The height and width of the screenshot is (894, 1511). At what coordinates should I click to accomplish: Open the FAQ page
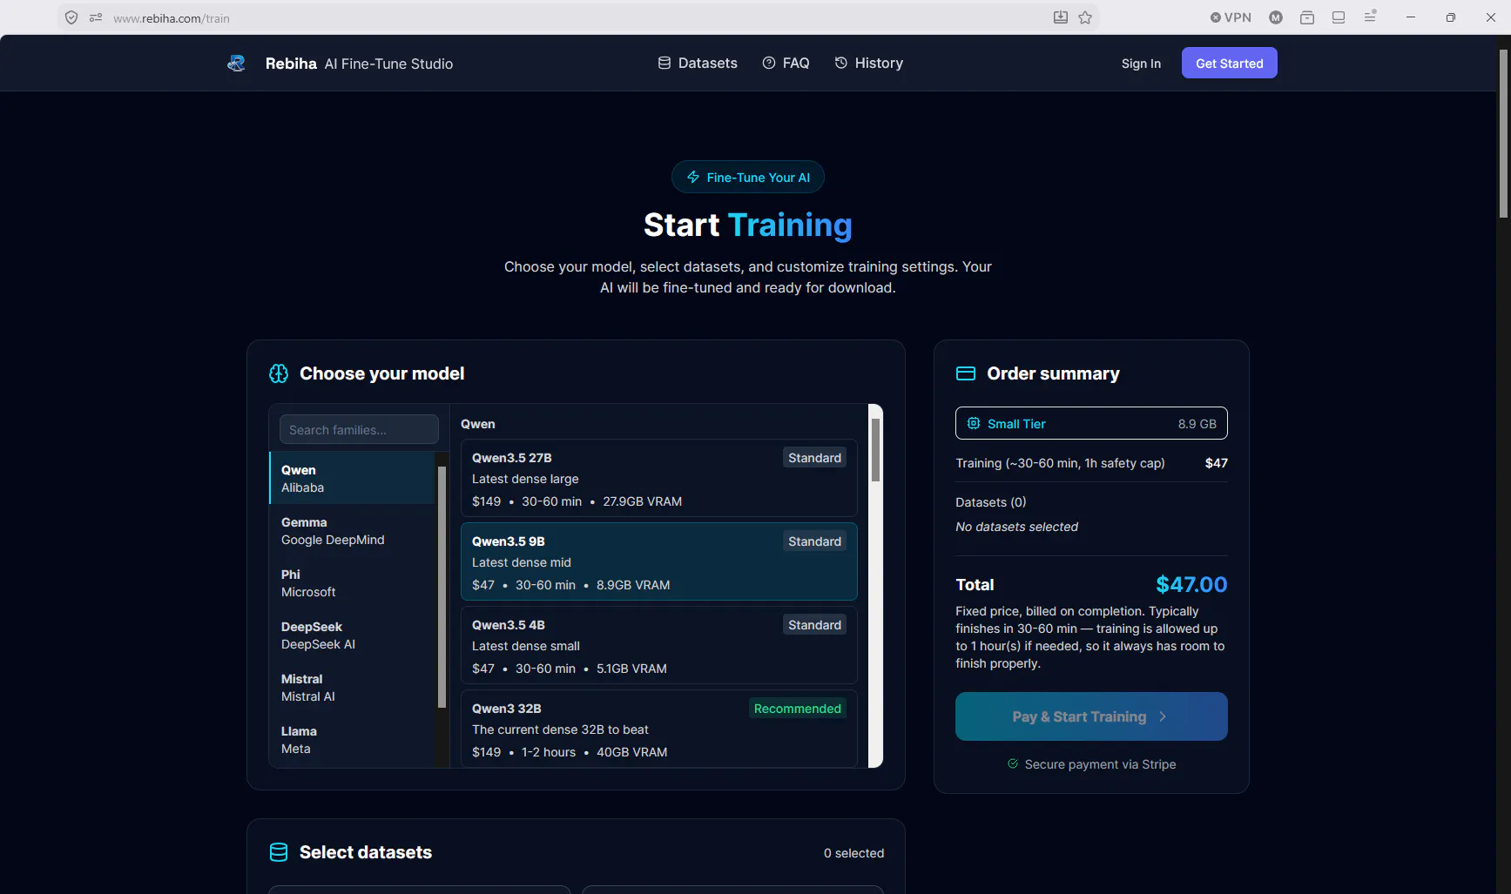[786, 64]
